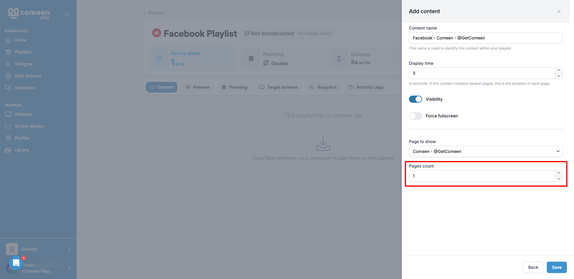Open the Target screens tab

(278, 87)
